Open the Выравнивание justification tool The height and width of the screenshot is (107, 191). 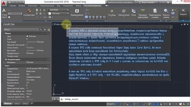(77, 12)
